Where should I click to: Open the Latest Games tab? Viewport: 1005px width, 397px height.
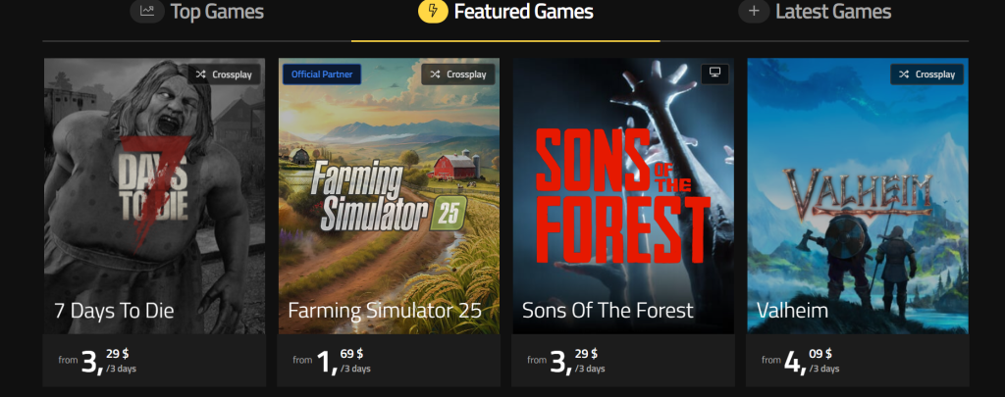(x=832, y=12)
